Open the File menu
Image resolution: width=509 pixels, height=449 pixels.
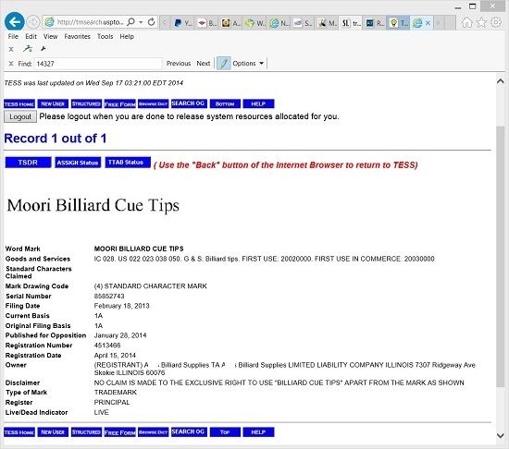[13, 36]
